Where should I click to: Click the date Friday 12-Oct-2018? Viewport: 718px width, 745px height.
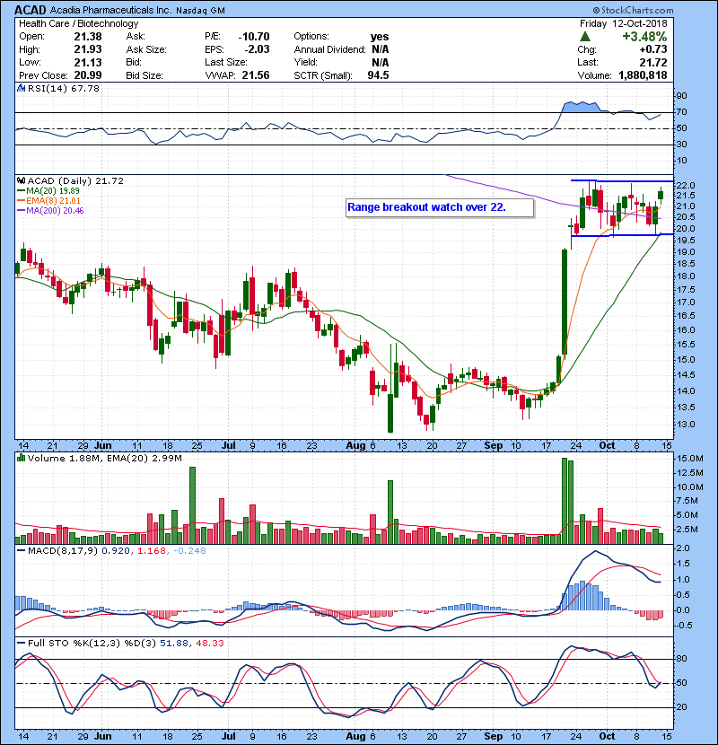624,23
